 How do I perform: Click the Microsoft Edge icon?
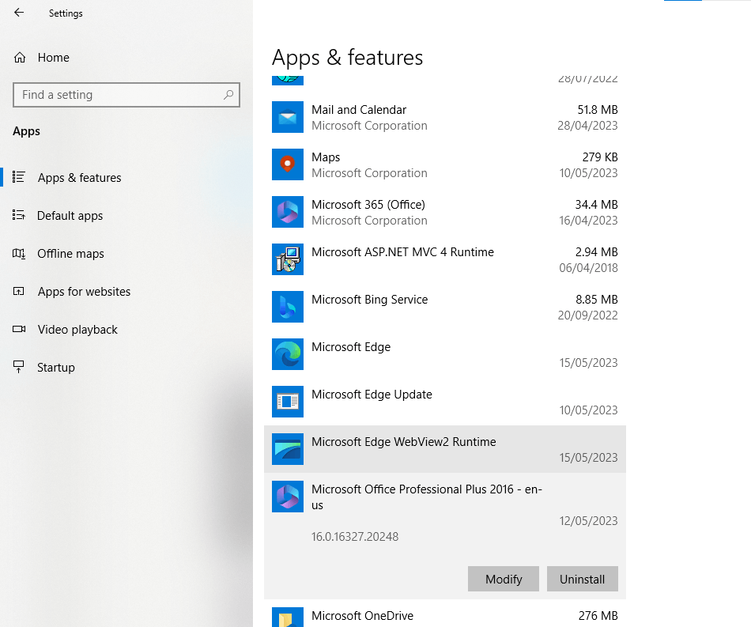[x=288, y=354]
